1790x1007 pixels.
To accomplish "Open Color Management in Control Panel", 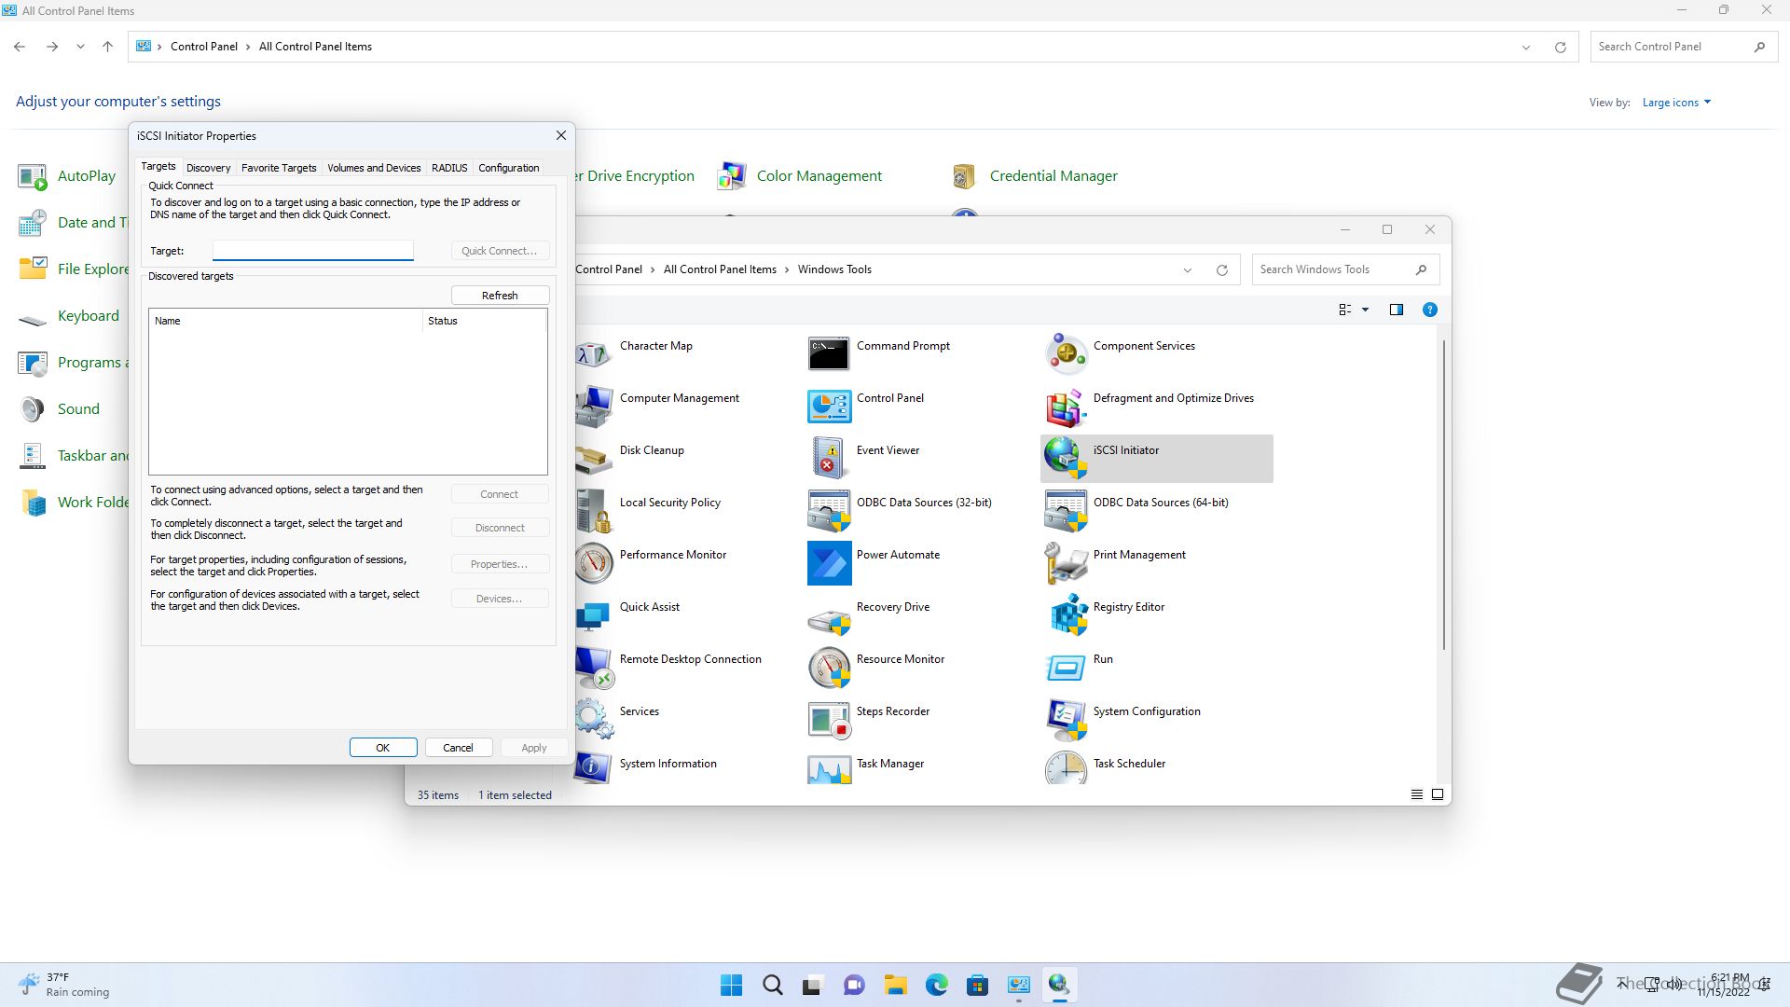I will [x=800, y=175].
